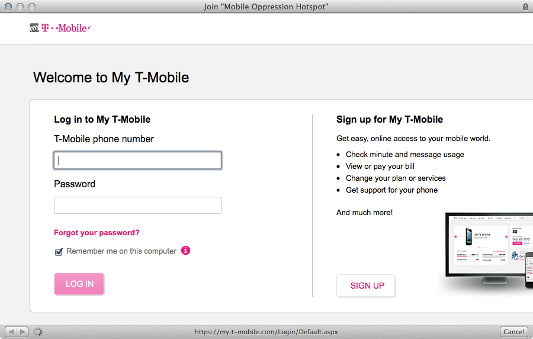
Task: Click the pink info icon beside Remember me
Action: 185,251
